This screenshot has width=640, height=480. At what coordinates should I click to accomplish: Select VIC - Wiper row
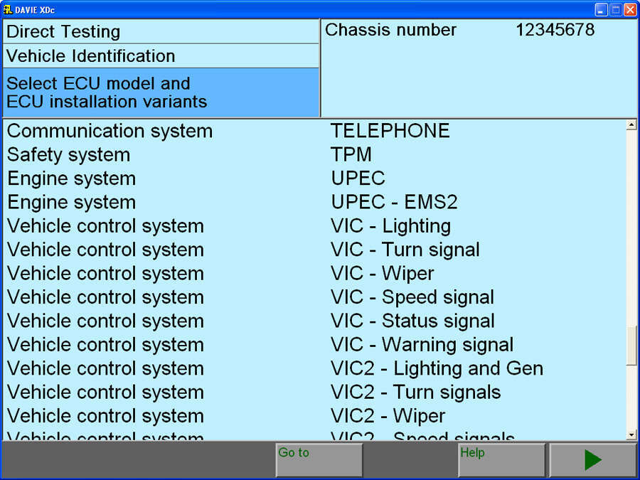[314, 273]
